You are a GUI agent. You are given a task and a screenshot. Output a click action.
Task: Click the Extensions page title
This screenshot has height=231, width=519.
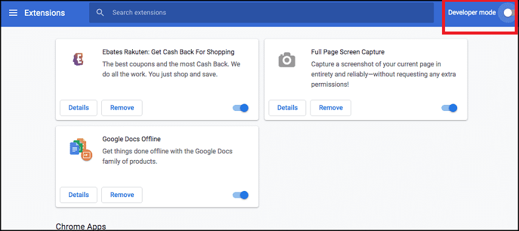pos(45,13)
